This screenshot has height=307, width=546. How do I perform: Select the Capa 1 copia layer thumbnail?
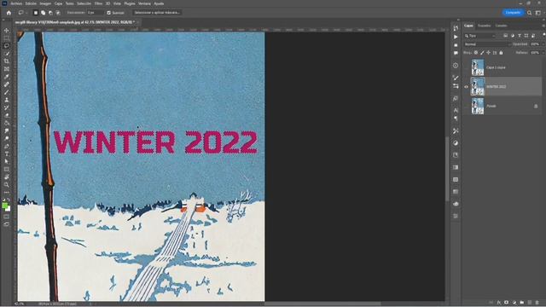click(478, 67)
